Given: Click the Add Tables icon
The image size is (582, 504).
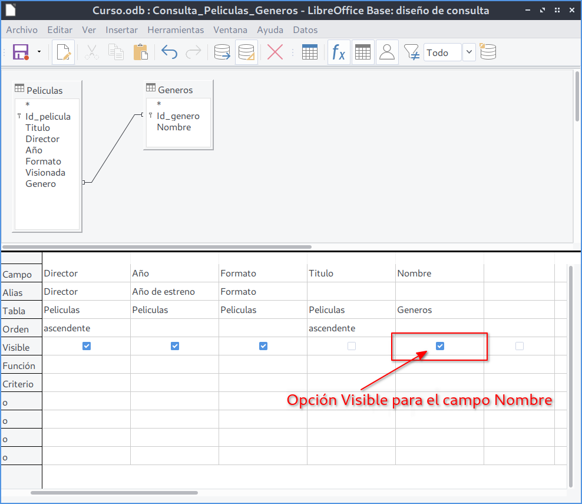Looking at the screenshot, I should [x=310, y=52].
